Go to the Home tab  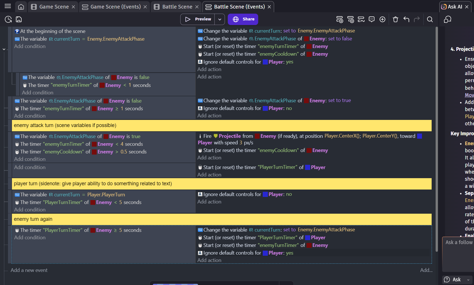[21, 7]
